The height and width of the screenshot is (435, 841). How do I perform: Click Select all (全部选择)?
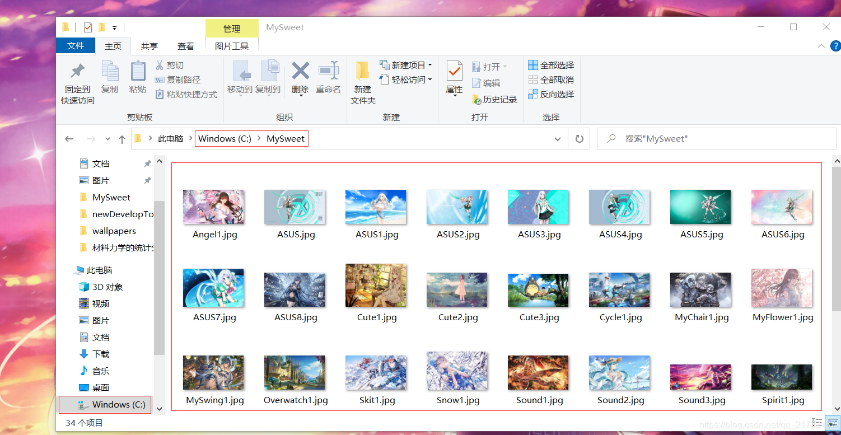[551, 65]
